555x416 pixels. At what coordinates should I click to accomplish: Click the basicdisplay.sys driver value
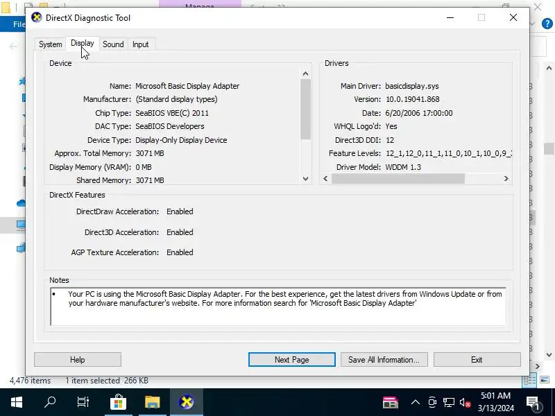pos(412,86)
